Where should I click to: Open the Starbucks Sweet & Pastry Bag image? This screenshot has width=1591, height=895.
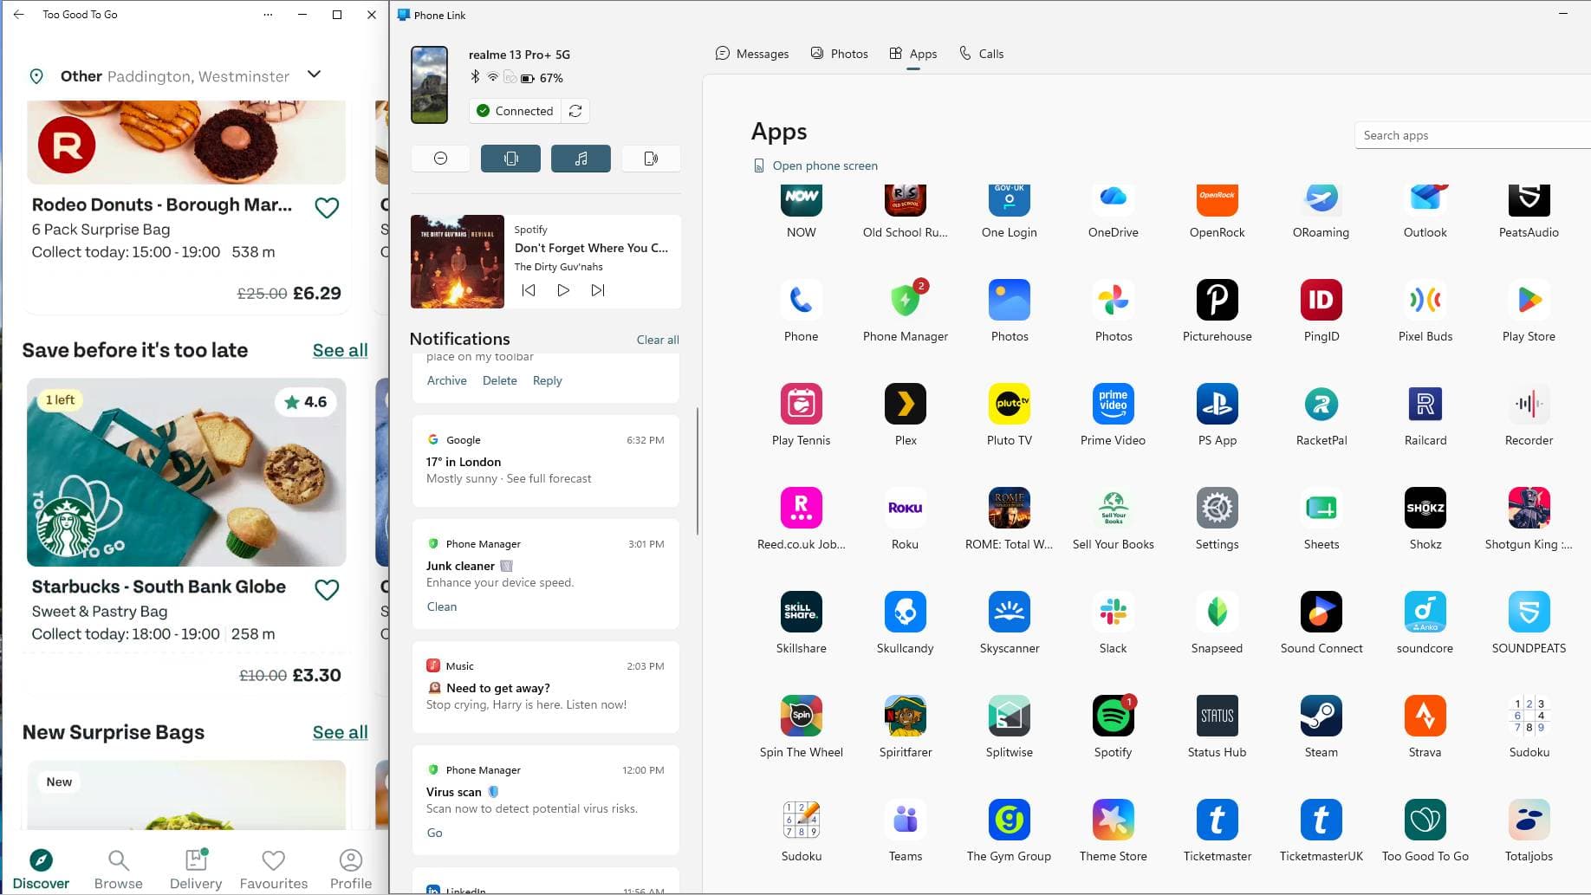tap(186, 472)
